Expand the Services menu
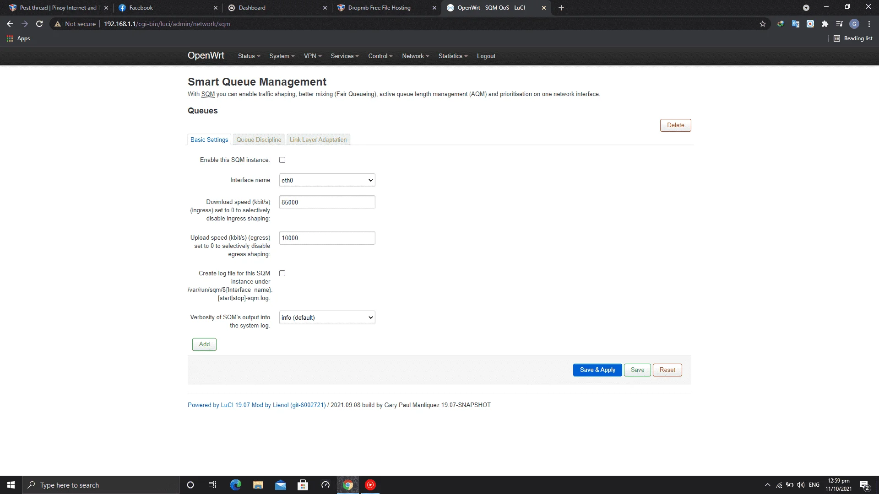This screenshot has height=494, width=879. tap(345, 56)
